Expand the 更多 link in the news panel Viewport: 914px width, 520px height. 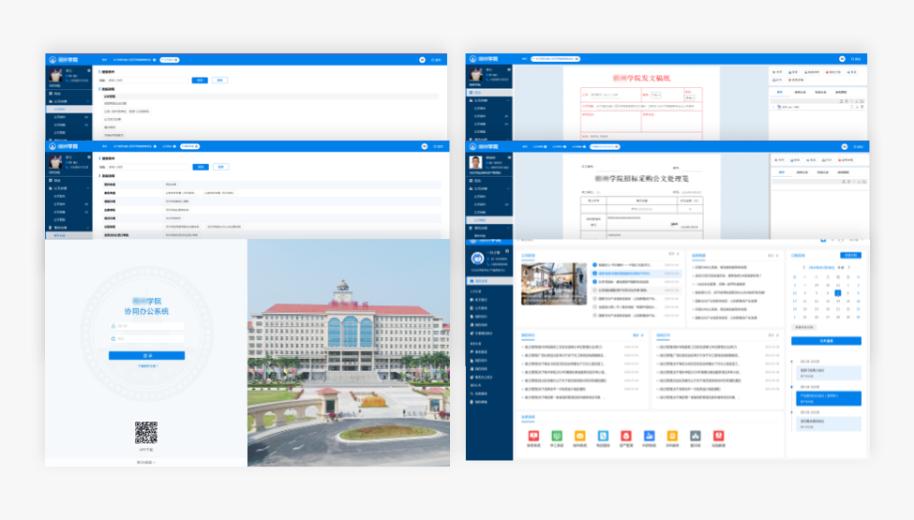671,255
